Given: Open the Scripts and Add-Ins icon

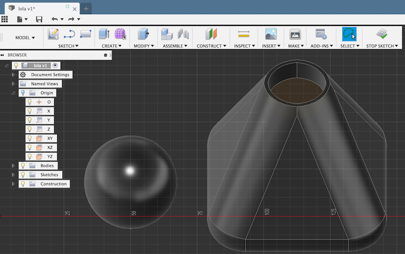Looking at the screenshot, I should 321,34.
